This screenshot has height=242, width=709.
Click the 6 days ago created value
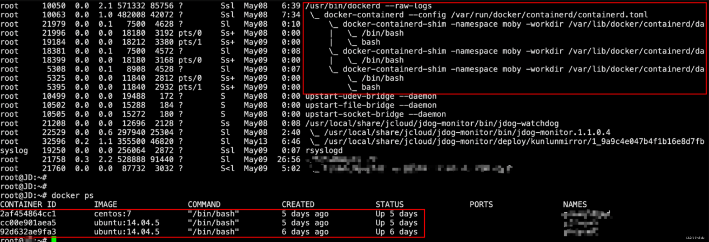click(305, 232)
